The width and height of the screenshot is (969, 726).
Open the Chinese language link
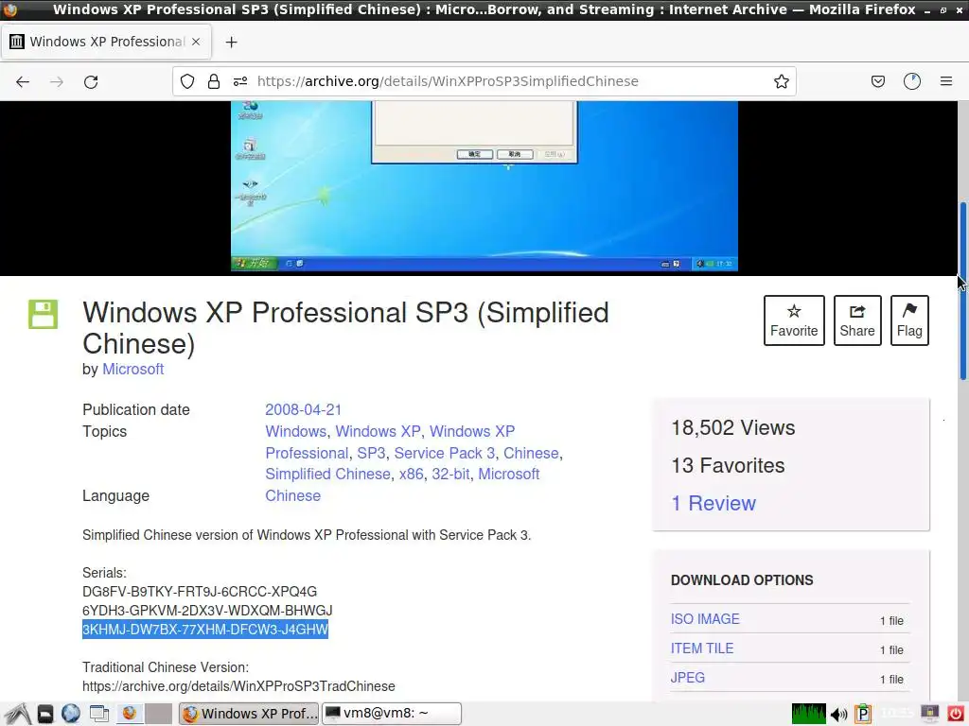(293, 495)
